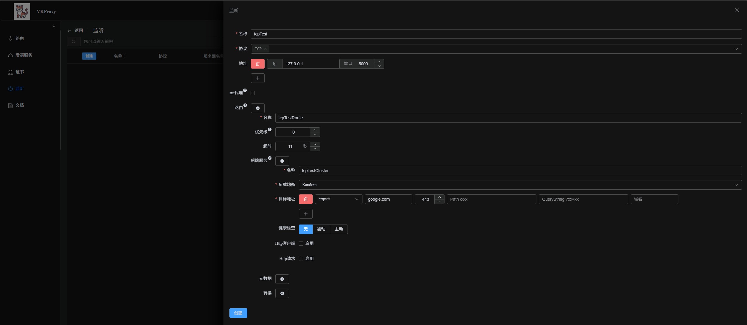Show the sni代理 help tooltip icon
This screenshot has width=747, height=325.
point(245,90)
